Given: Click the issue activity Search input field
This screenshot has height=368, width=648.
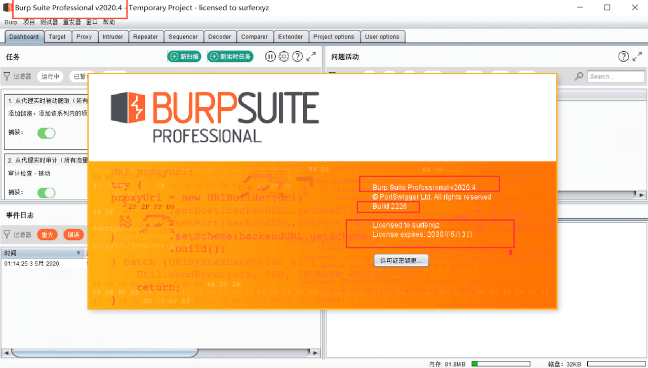Looking at the screenshot, I should [x=616, y=76].
